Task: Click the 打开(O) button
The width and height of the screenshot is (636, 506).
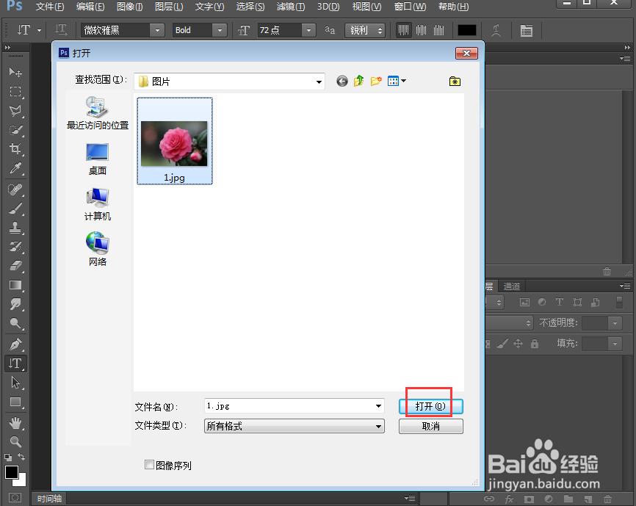Action: (431, 406)
